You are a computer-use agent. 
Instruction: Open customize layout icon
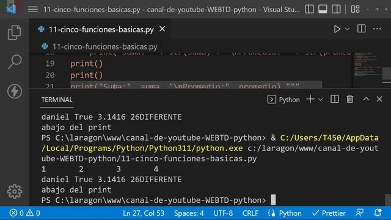coord(356,10)
